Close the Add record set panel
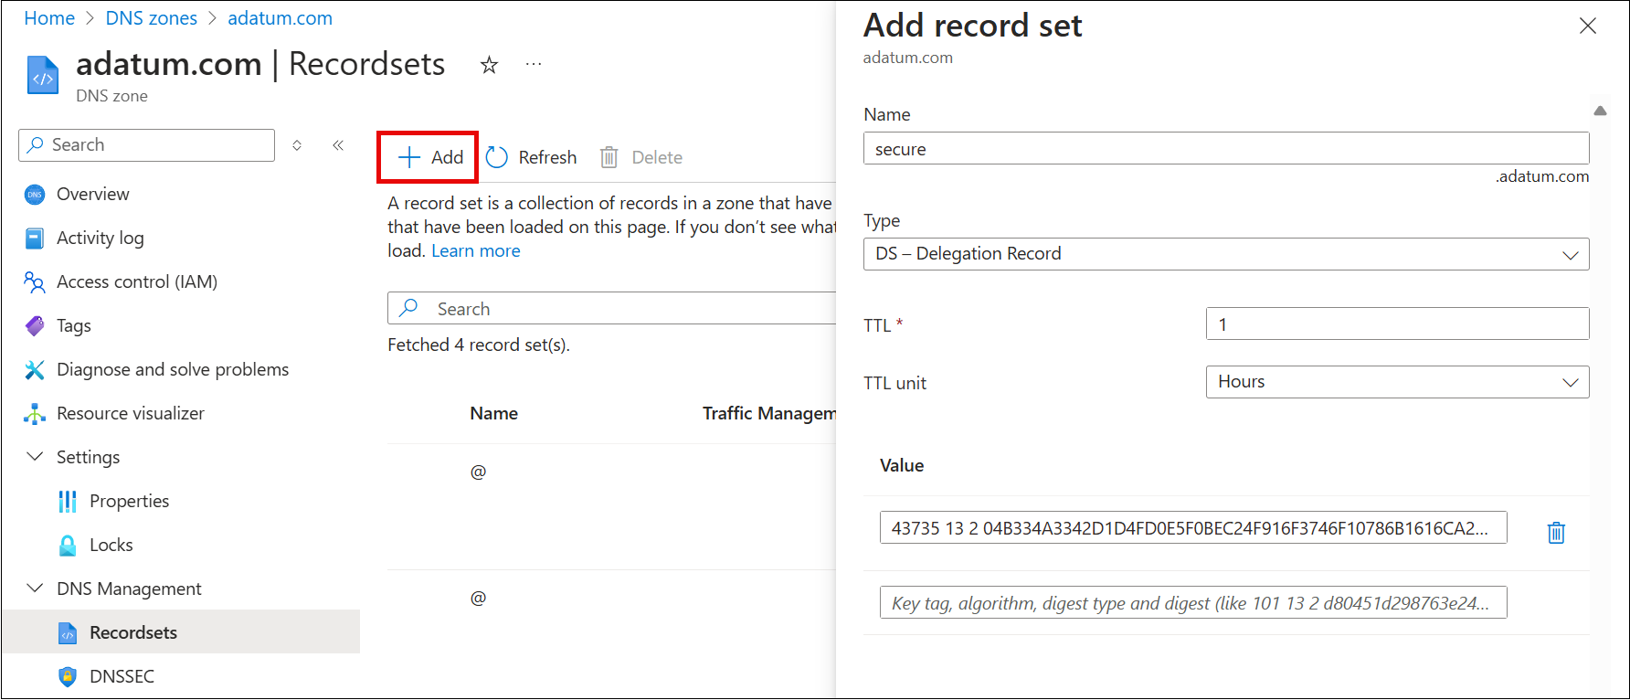Image resolution: width=1630 pixels, height=700 pixels. (1588, 26)
